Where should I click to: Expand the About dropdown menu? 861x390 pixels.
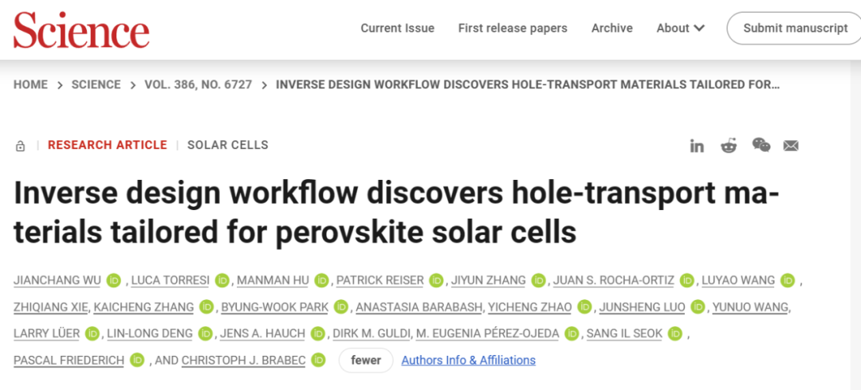680,28
